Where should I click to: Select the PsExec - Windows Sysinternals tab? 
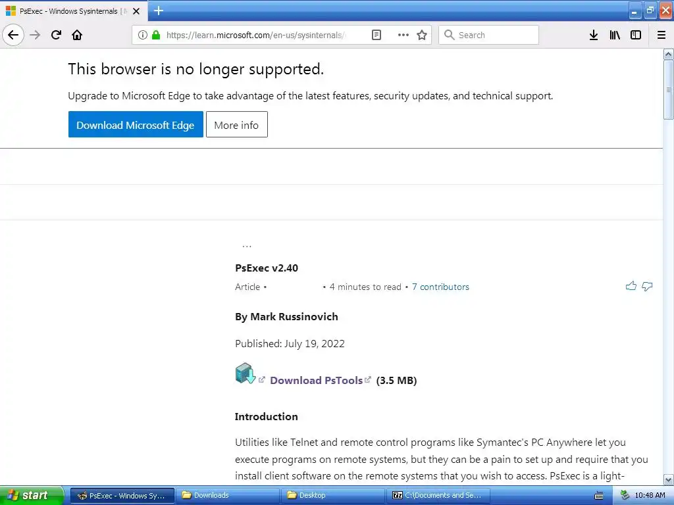[x=74, y=11]
